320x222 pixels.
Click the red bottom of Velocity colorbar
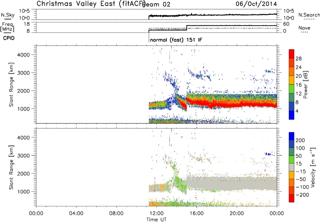(292, 198)
